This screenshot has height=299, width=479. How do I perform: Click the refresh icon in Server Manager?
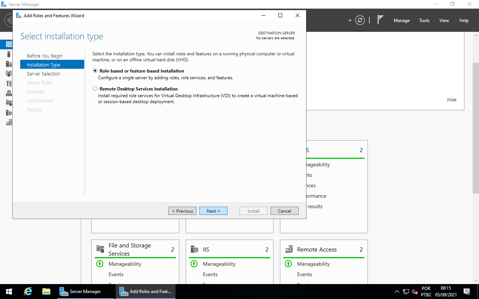pos(360,20)
